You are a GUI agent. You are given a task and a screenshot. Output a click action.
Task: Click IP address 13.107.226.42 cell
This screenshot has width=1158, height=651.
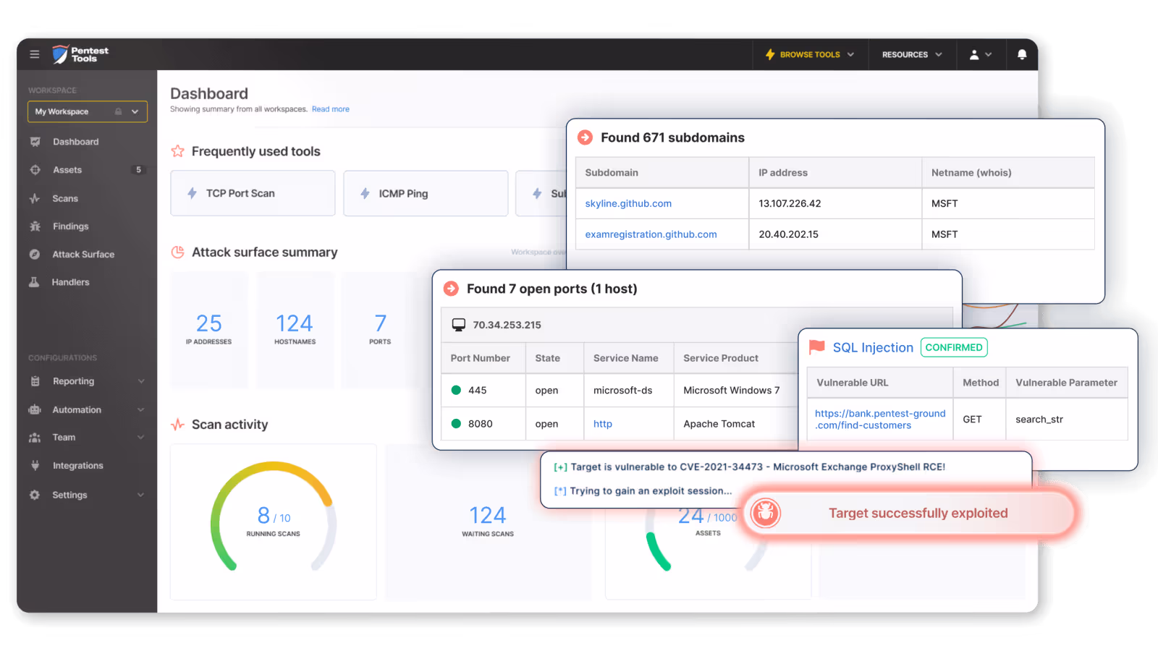pyautogui.click(x=835, y=203)
